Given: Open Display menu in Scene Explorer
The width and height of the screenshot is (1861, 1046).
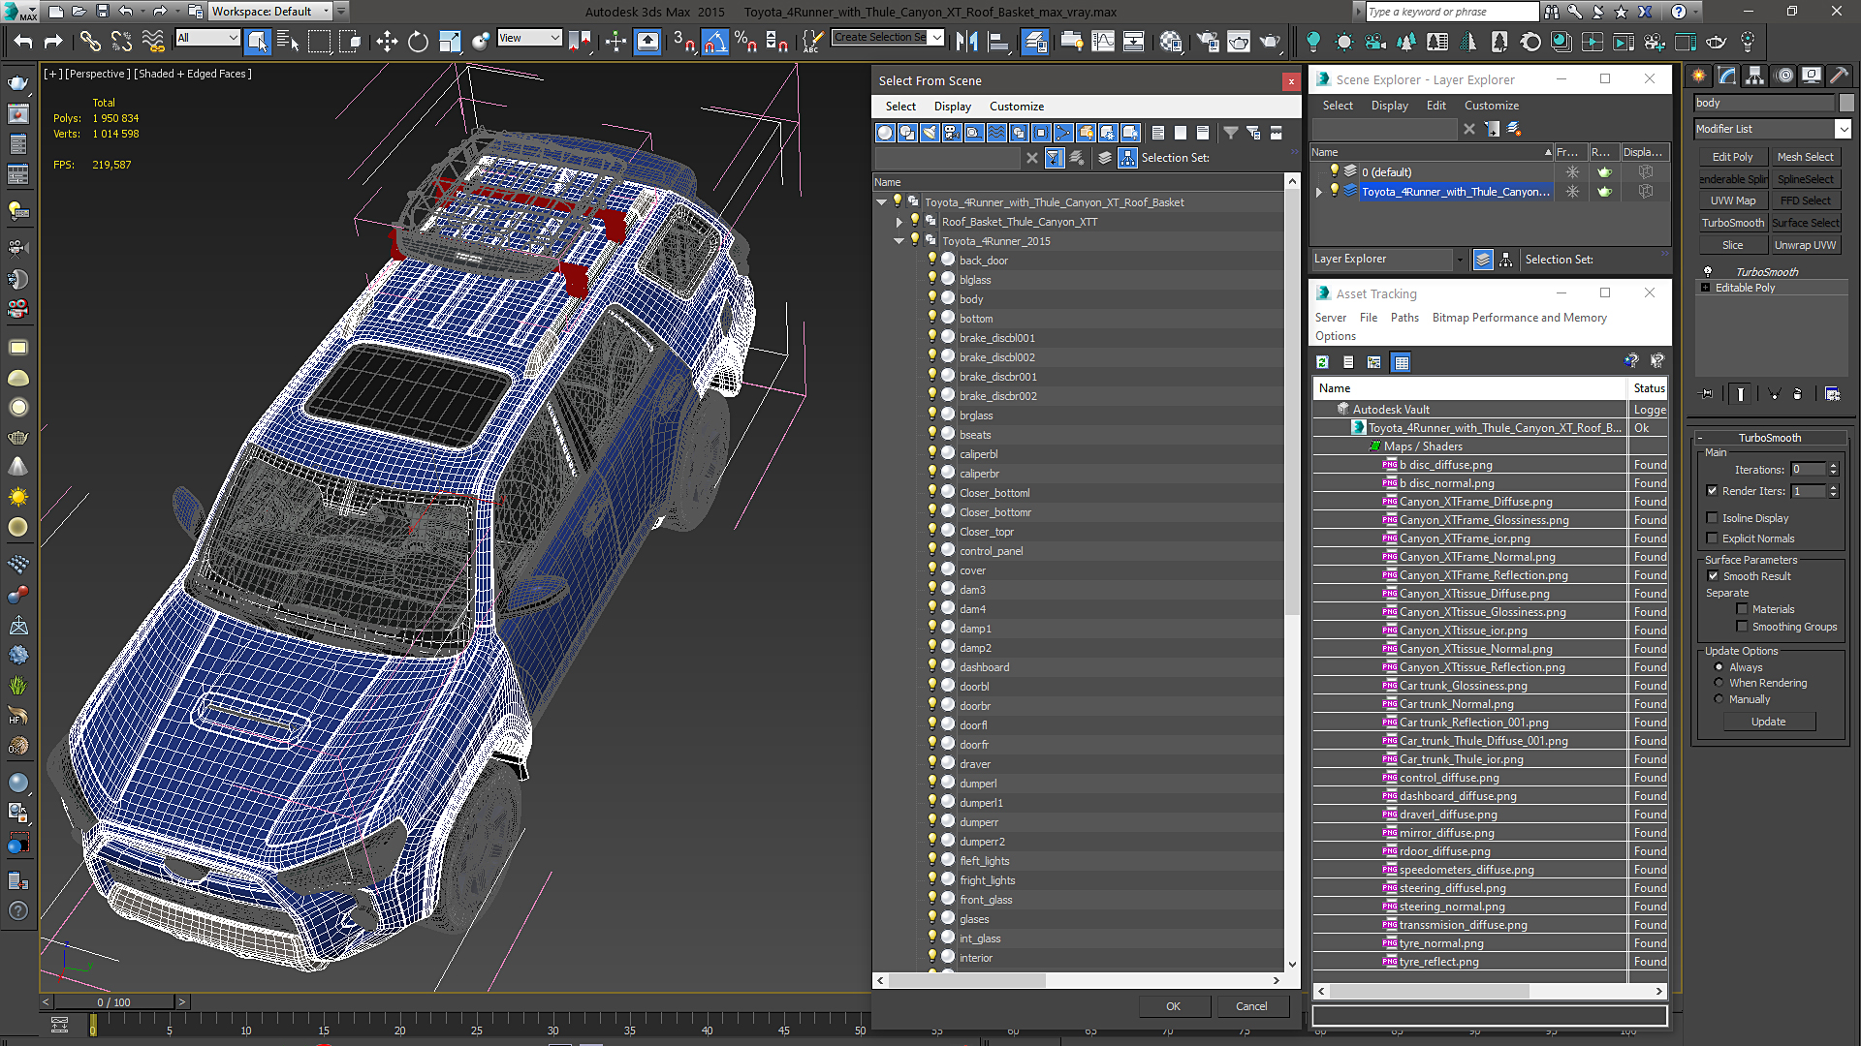Looking at the screenshot, I should tap(1389, 106).
